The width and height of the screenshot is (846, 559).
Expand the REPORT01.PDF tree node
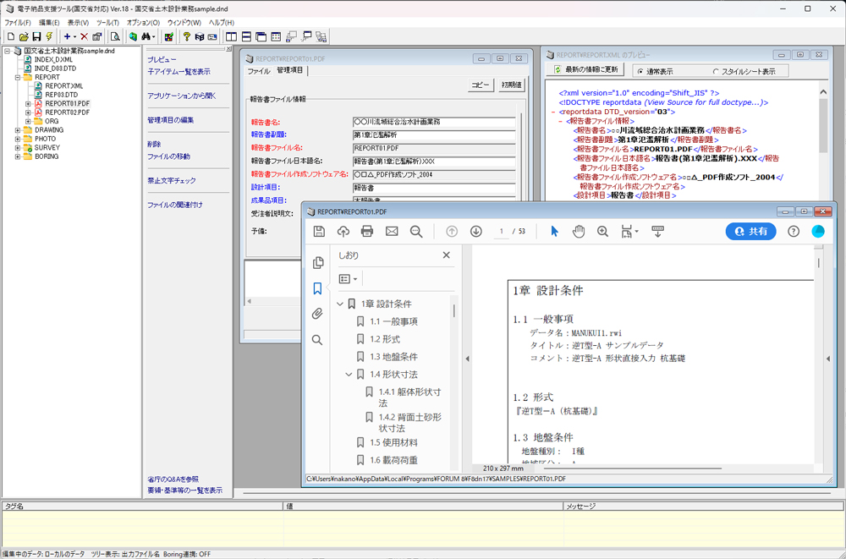click(28, 104)
